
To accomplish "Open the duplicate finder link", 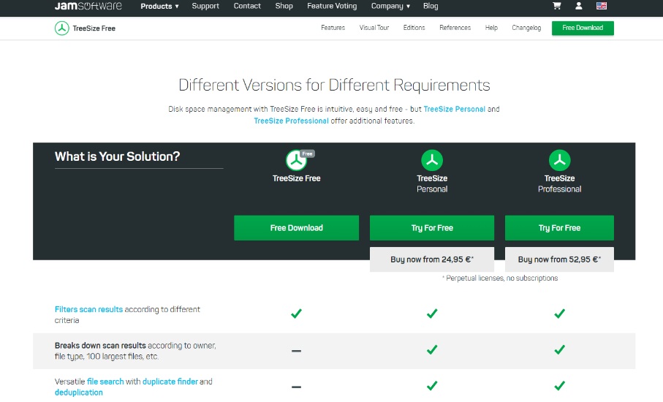I will [x=170, y=382].
